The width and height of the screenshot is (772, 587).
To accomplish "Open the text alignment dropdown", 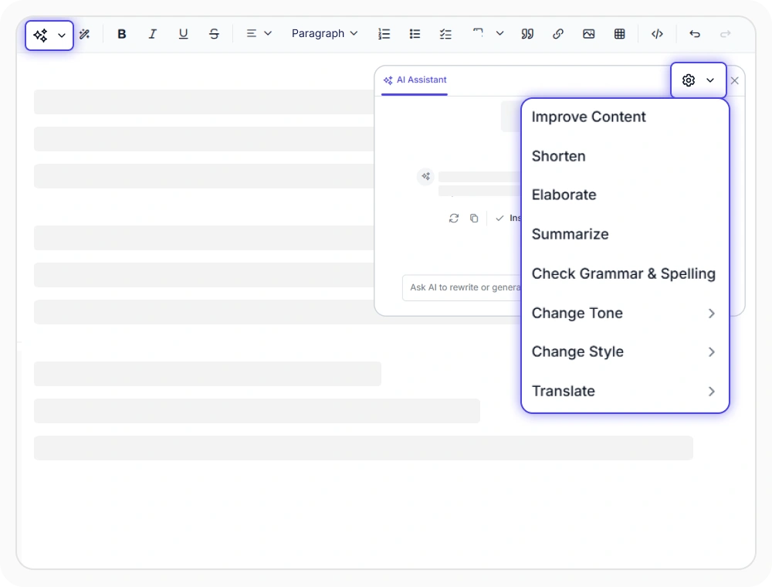I will (259, 33).
